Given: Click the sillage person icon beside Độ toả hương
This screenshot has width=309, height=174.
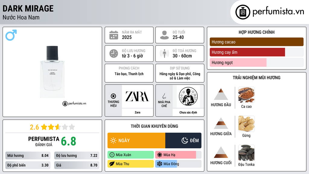Looking at the screenshot, I should pyautogui.click(x=164, y=53).
